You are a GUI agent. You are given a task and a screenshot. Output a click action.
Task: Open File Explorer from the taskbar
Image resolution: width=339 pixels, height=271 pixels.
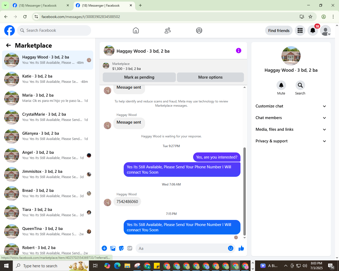[x=127, y=266]
